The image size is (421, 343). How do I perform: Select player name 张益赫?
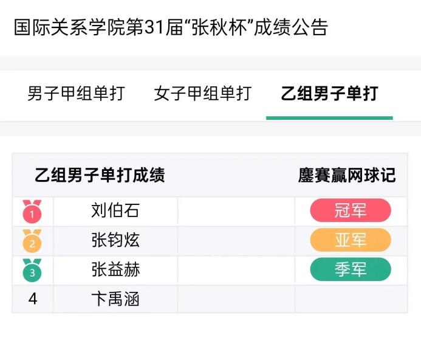(x=115, y=269)
